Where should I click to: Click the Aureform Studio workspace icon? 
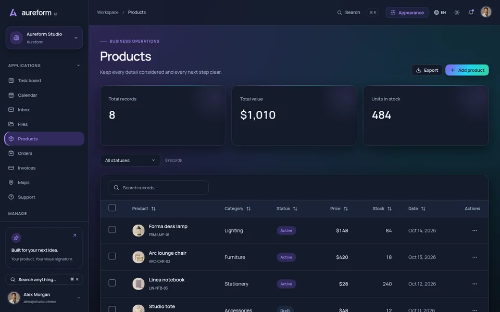[x=16, y=38]
